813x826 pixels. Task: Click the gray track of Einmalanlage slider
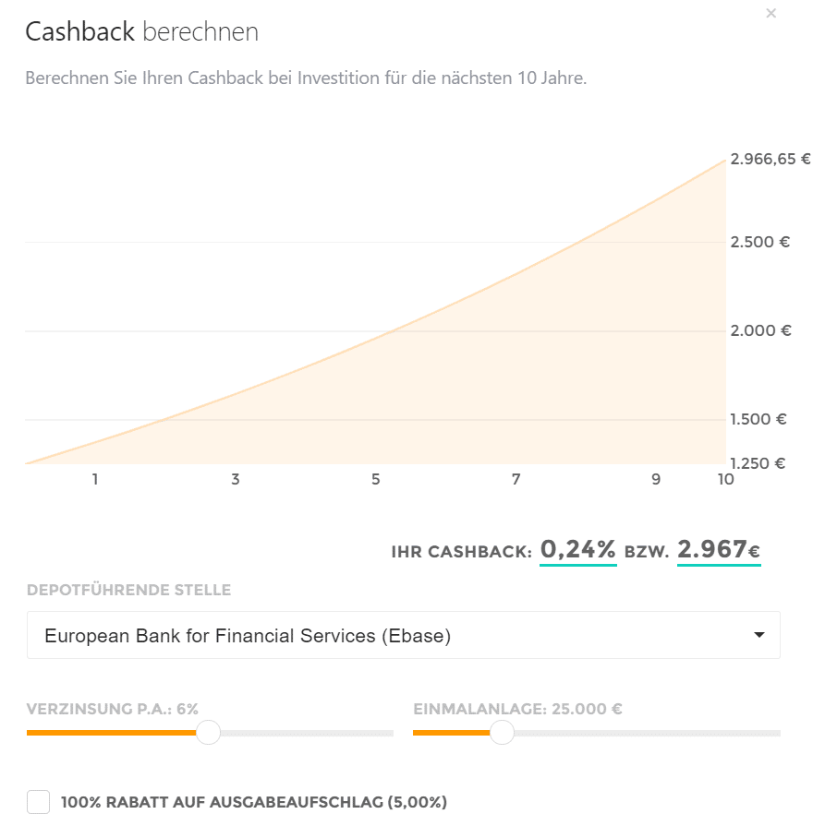point(647,733)
